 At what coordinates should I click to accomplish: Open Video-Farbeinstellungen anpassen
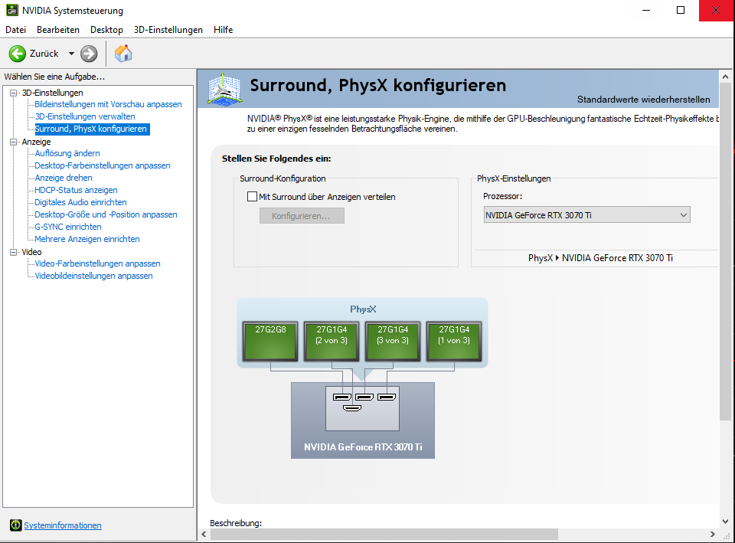point(97,263)
